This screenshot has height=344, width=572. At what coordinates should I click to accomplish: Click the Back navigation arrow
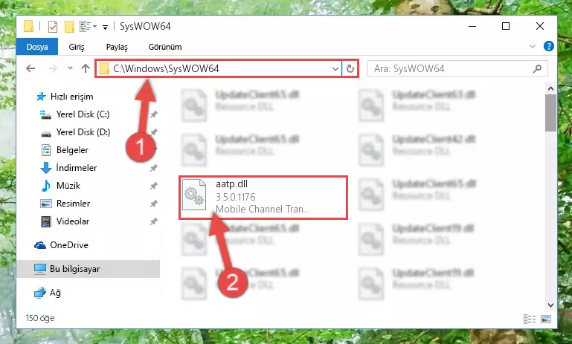tap(30, 68)
